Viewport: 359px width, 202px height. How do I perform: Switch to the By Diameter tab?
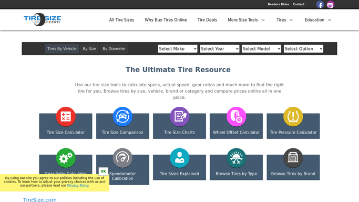[x=114, y=48]
